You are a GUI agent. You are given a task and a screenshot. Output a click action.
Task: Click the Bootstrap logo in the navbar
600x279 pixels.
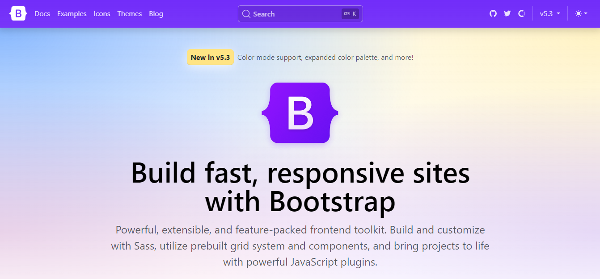click(18, 14)
